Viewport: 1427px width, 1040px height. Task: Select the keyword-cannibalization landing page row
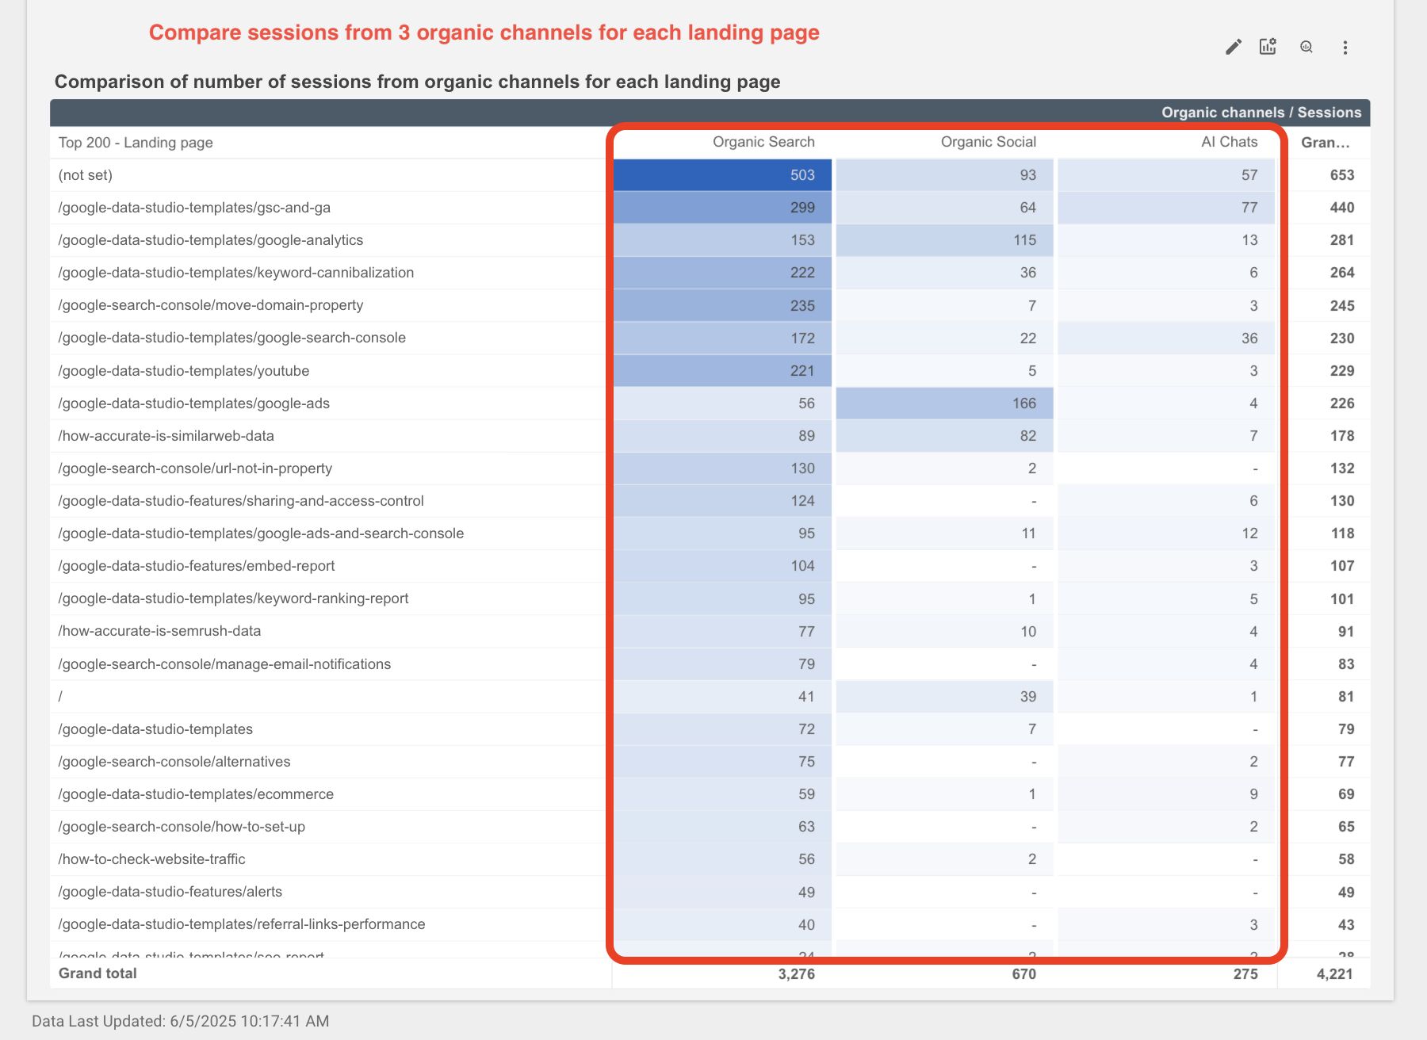236,273
